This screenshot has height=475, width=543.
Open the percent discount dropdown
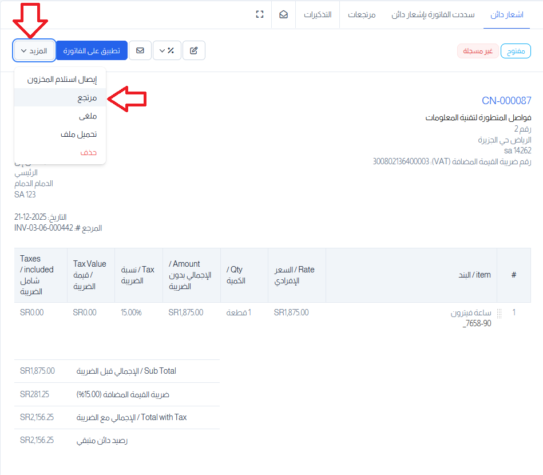167,50
